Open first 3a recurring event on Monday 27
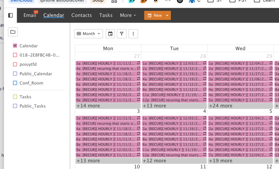 click(108, 64)
